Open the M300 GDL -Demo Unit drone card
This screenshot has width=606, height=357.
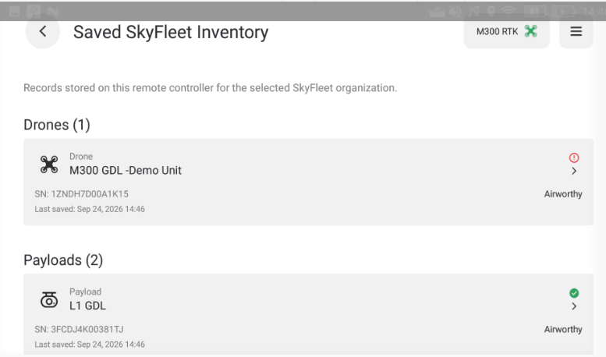308,182
